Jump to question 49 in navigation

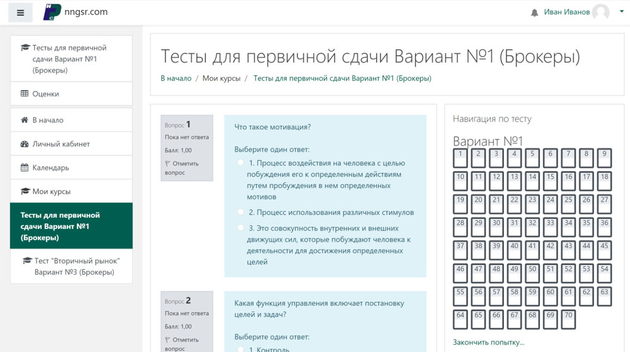tap(514, 274)
